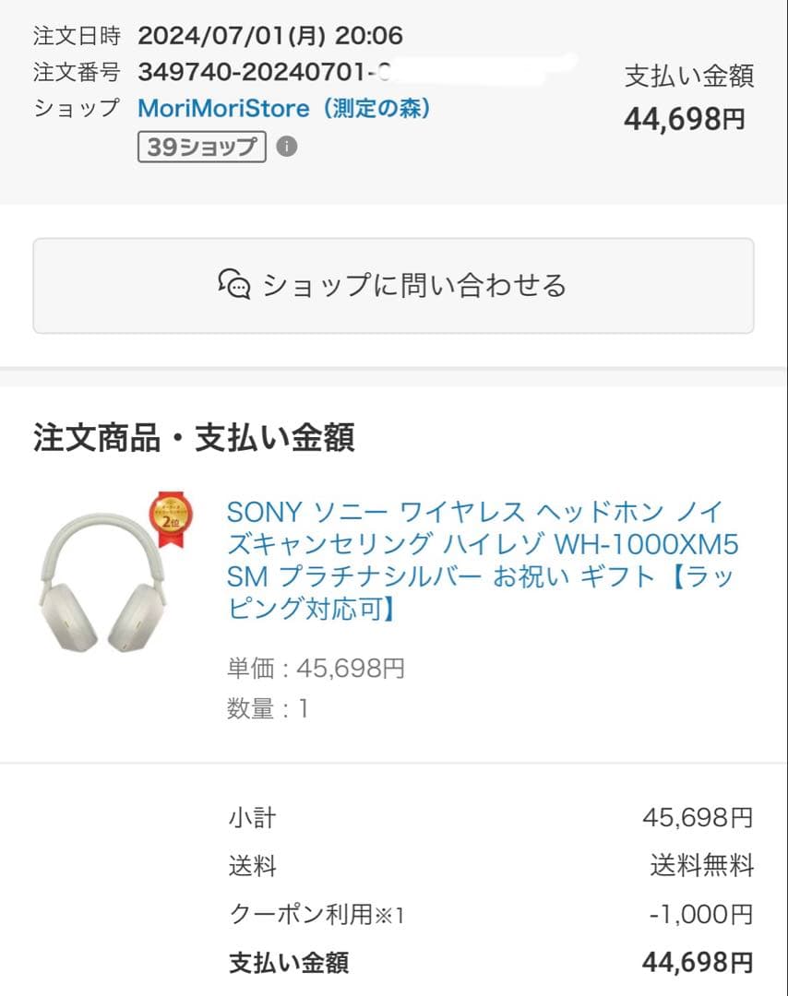Click the info icon next to 39ショップ badge
This screenshot has height=996, width=788.
click(287, 148)
